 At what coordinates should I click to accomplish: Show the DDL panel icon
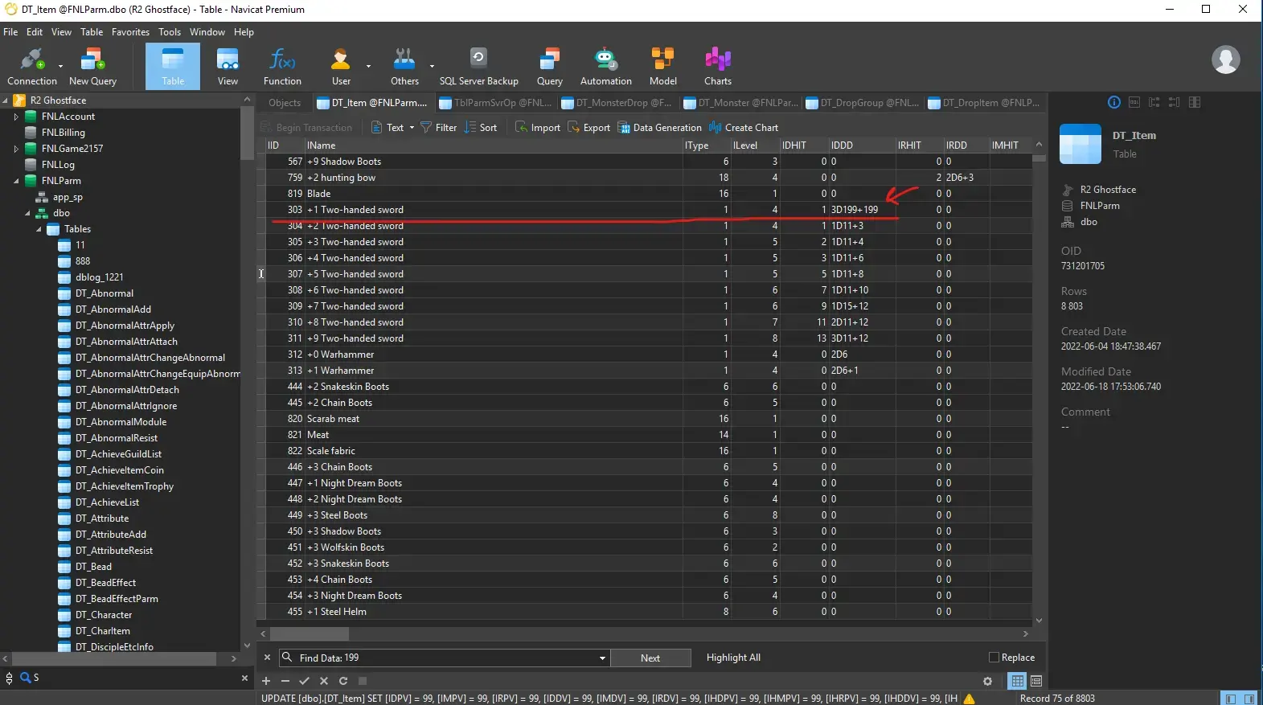coord(1134,102)
